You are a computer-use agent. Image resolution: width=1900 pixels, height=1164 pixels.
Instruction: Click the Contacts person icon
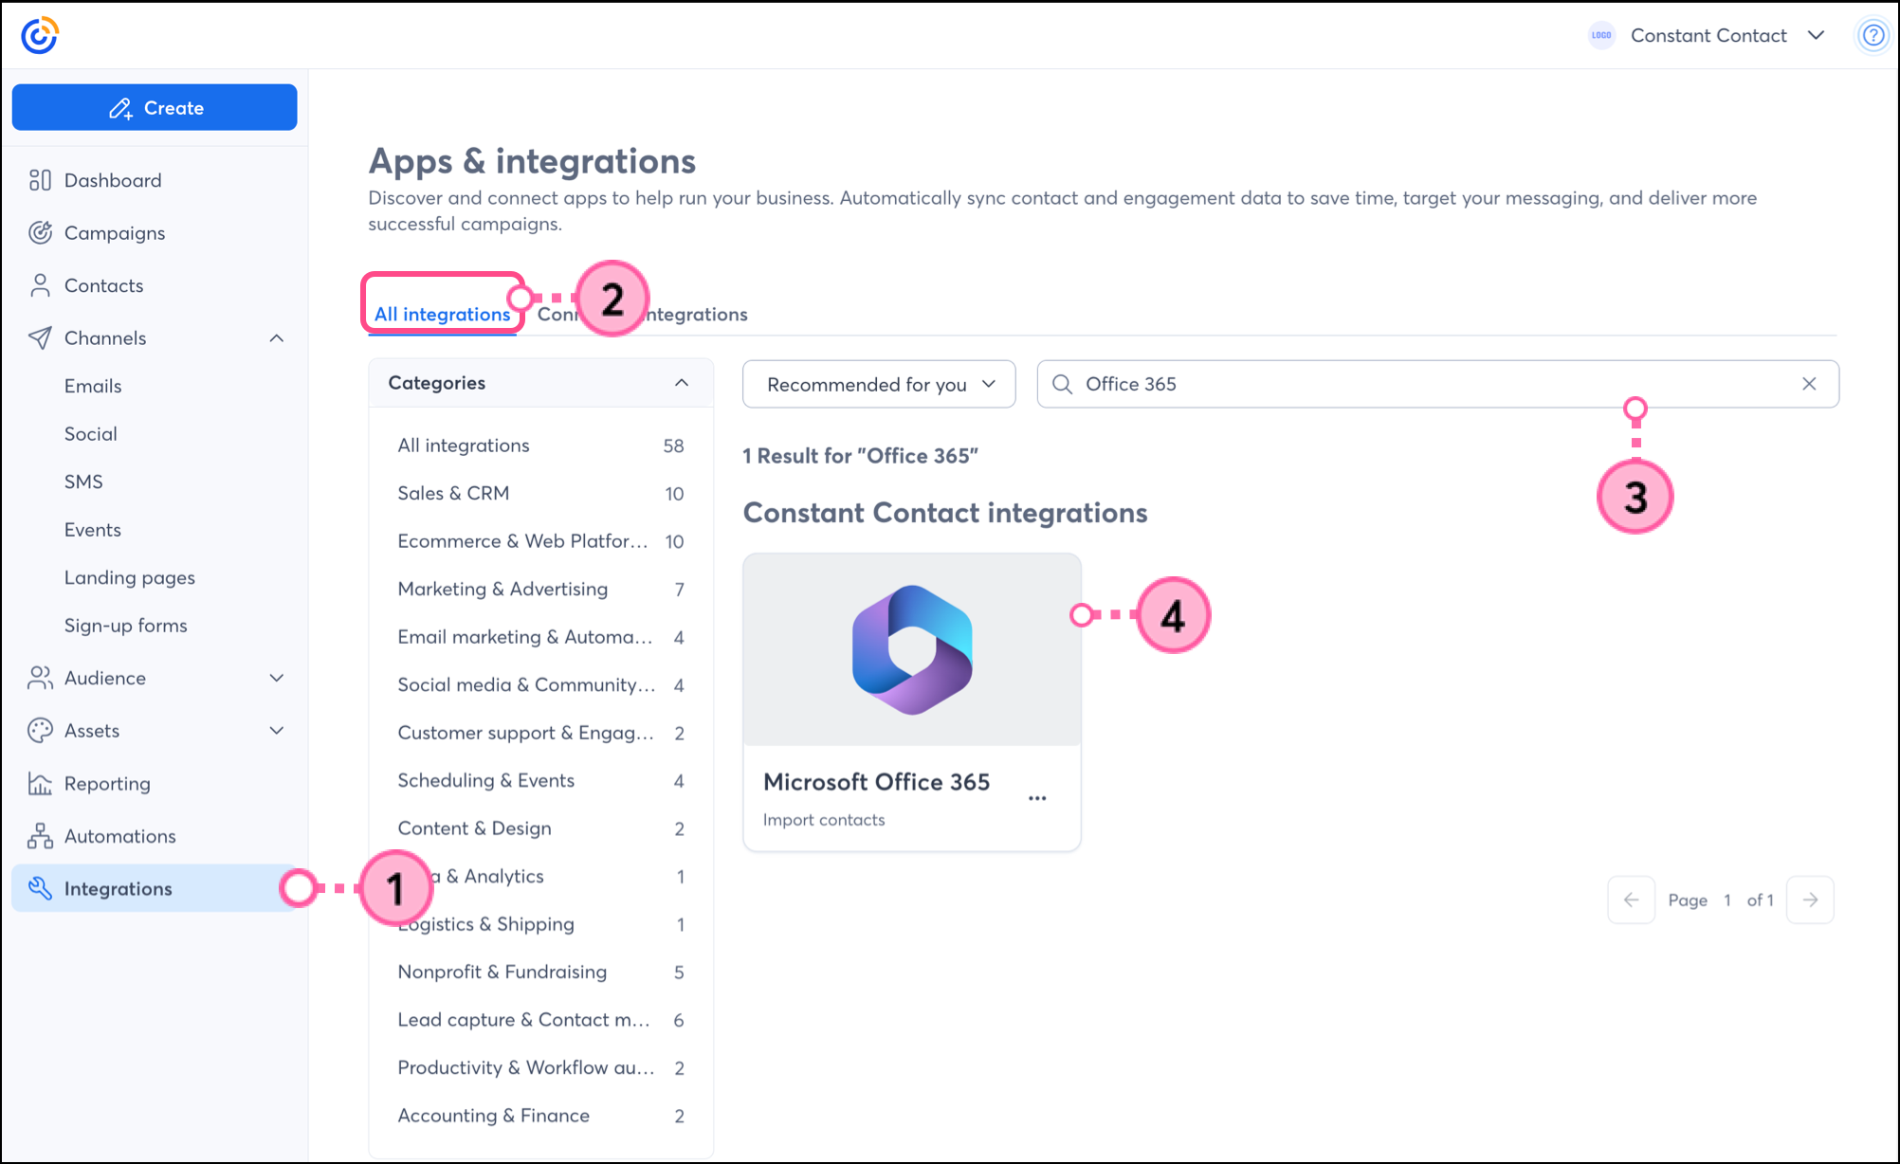[40, 285]
